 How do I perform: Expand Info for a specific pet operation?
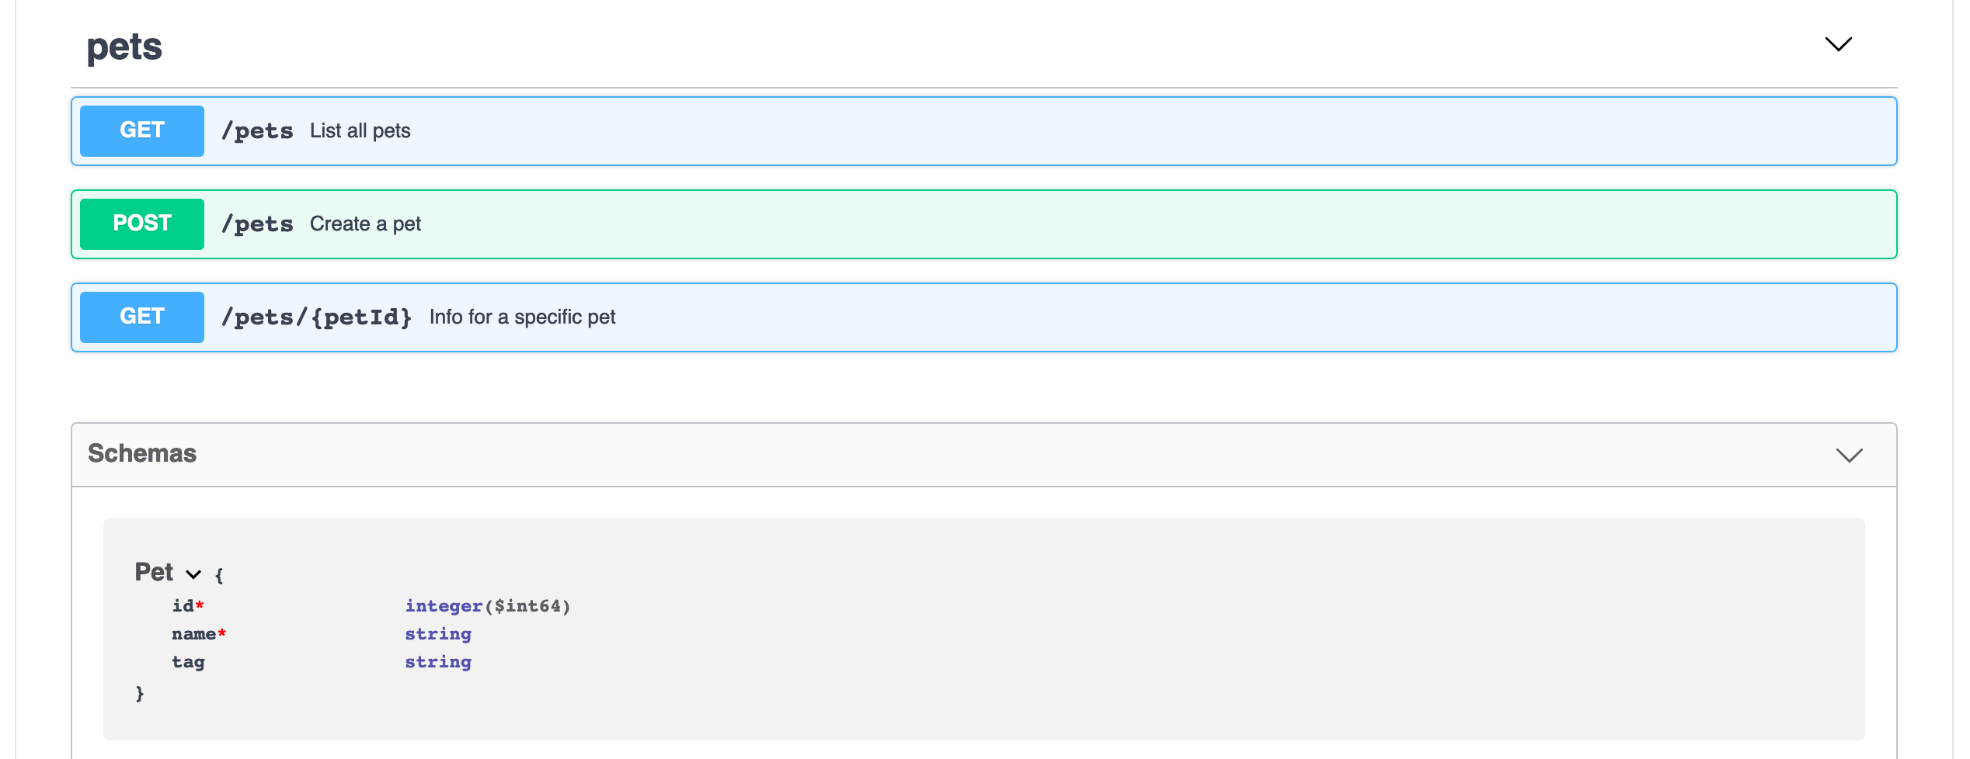[523, 317]
